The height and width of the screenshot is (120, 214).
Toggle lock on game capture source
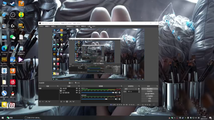click(x=79, y=89)
